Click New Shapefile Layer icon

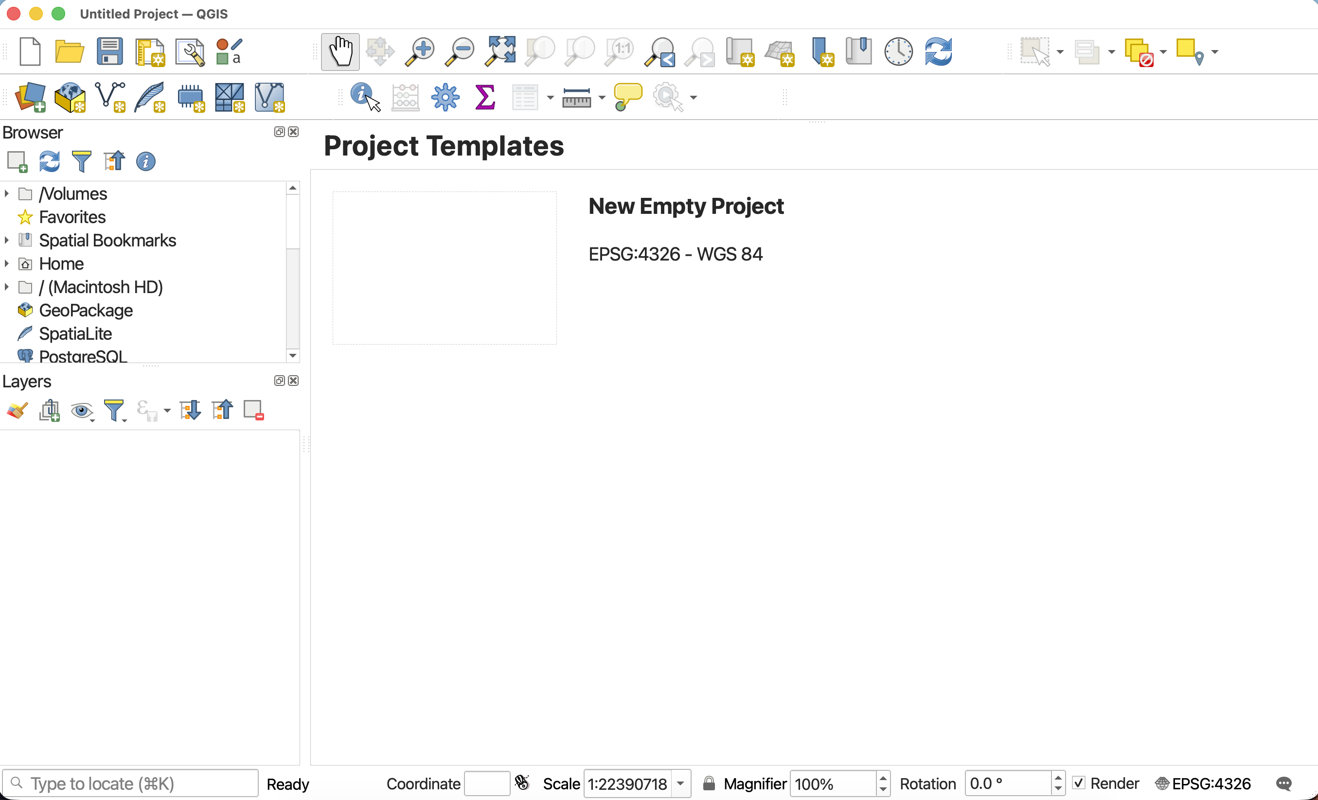click(x=110, y=97)
